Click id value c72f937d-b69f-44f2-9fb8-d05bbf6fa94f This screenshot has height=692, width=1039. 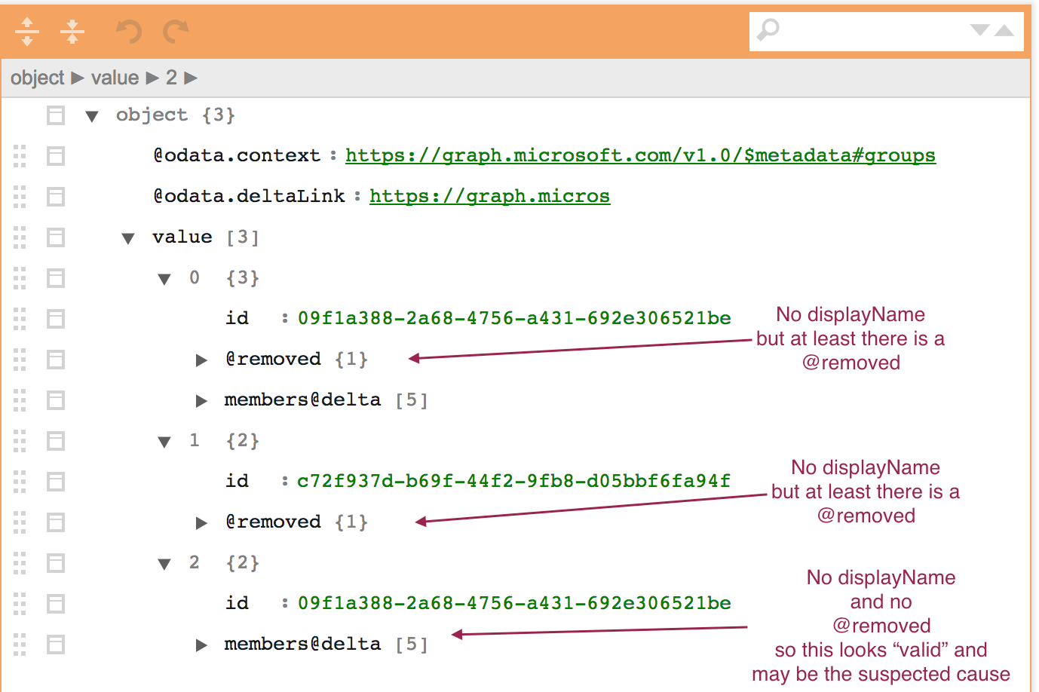[513, 481]
